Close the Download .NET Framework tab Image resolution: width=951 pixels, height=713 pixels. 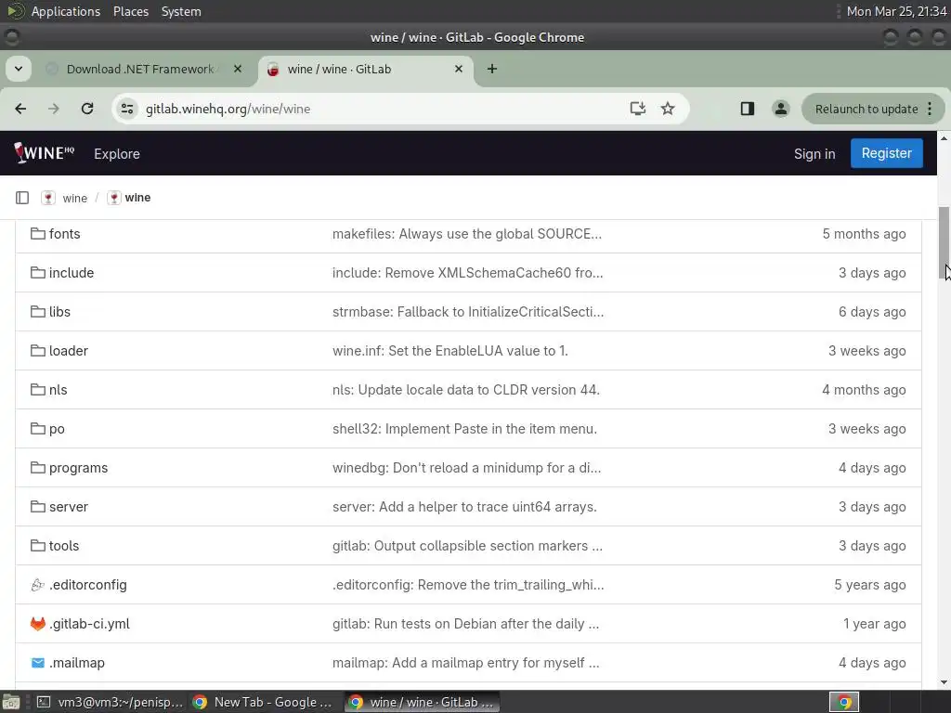point(238,69)
